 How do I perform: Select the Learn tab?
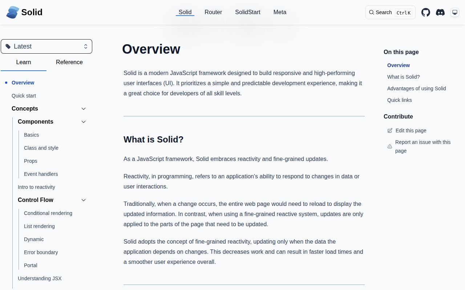coord(24,62)
